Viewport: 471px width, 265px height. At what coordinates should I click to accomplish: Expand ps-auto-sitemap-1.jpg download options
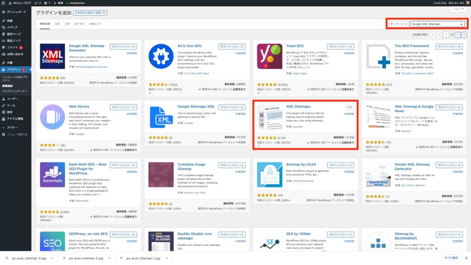pyautogui.click(x=167, y=258)
